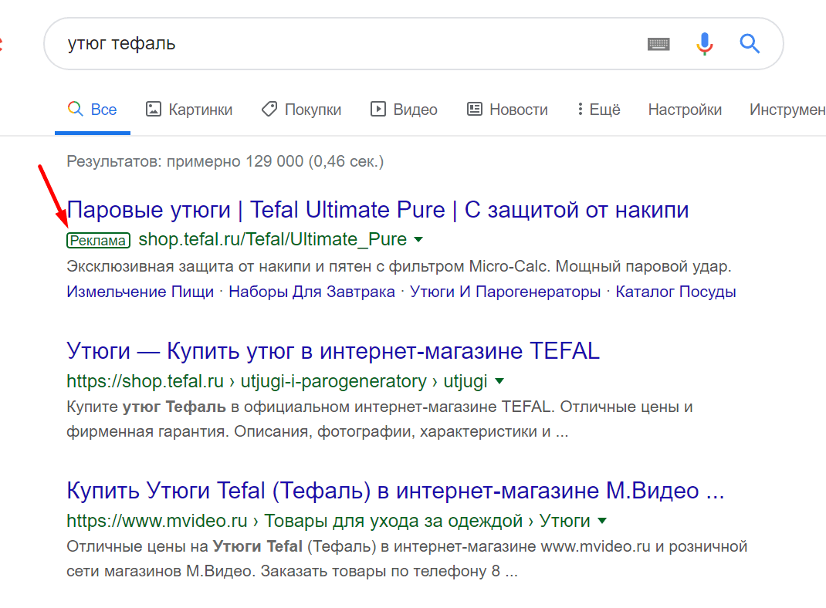Switch to the "Видео" tab
The height and width of the screenshot is (608, 826).
click(404, 110)
